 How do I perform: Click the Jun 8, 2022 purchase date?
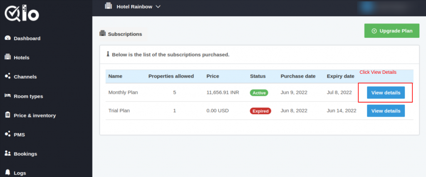point(294,110)
